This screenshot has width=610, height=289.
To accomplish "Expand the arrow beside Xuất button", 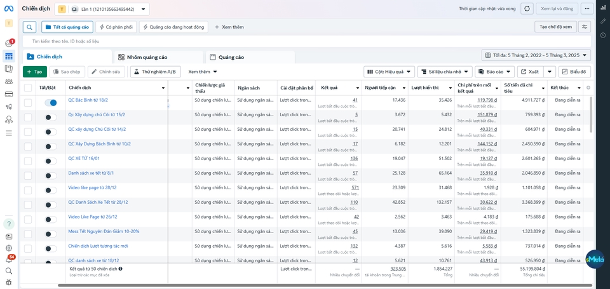I will click(x=549, y=72).
